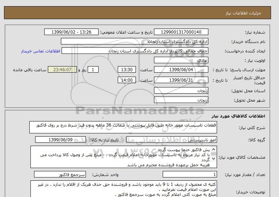Click buyer organization field اداره کل دادگستری استان زنجان
The height and width of the screenshot is (197, 279).
click(x=134, y=41)
